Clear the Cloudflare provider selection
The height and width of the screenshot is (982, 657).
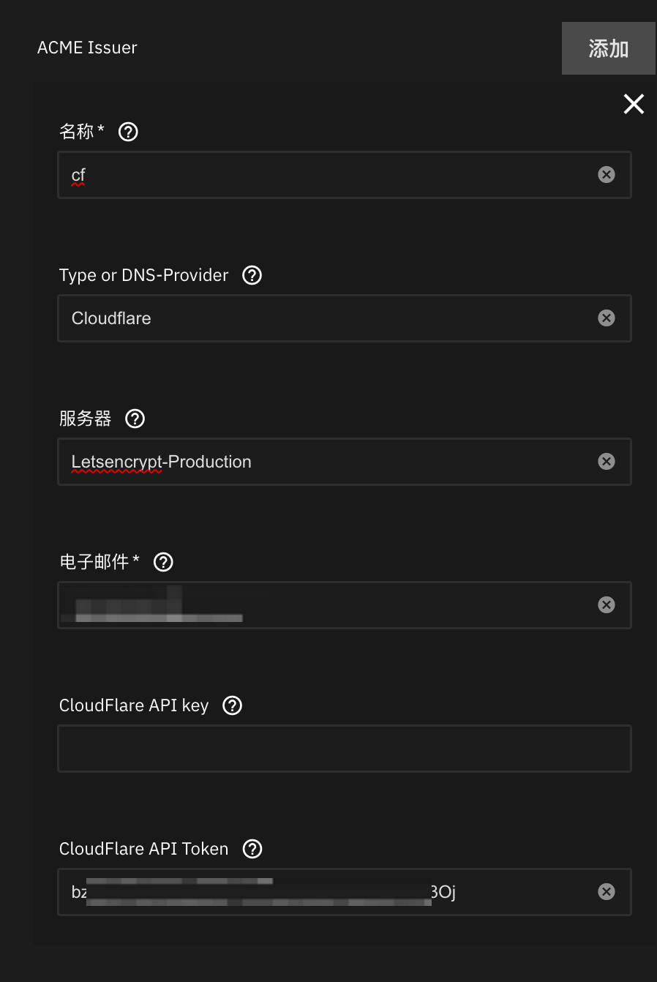(607, 318)
